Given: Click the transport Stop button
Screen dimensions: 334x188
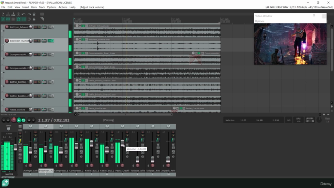Looking at the screenshot, I should point(29,120).
